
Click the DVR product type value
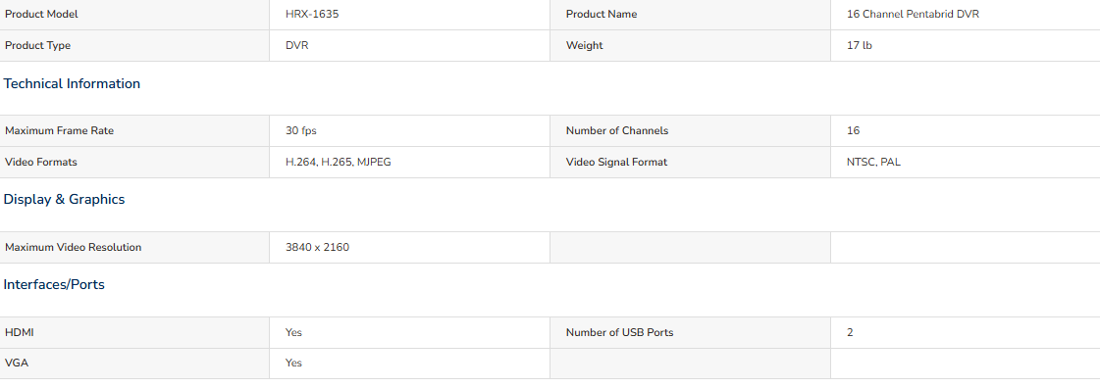click(x=296, y=45)
